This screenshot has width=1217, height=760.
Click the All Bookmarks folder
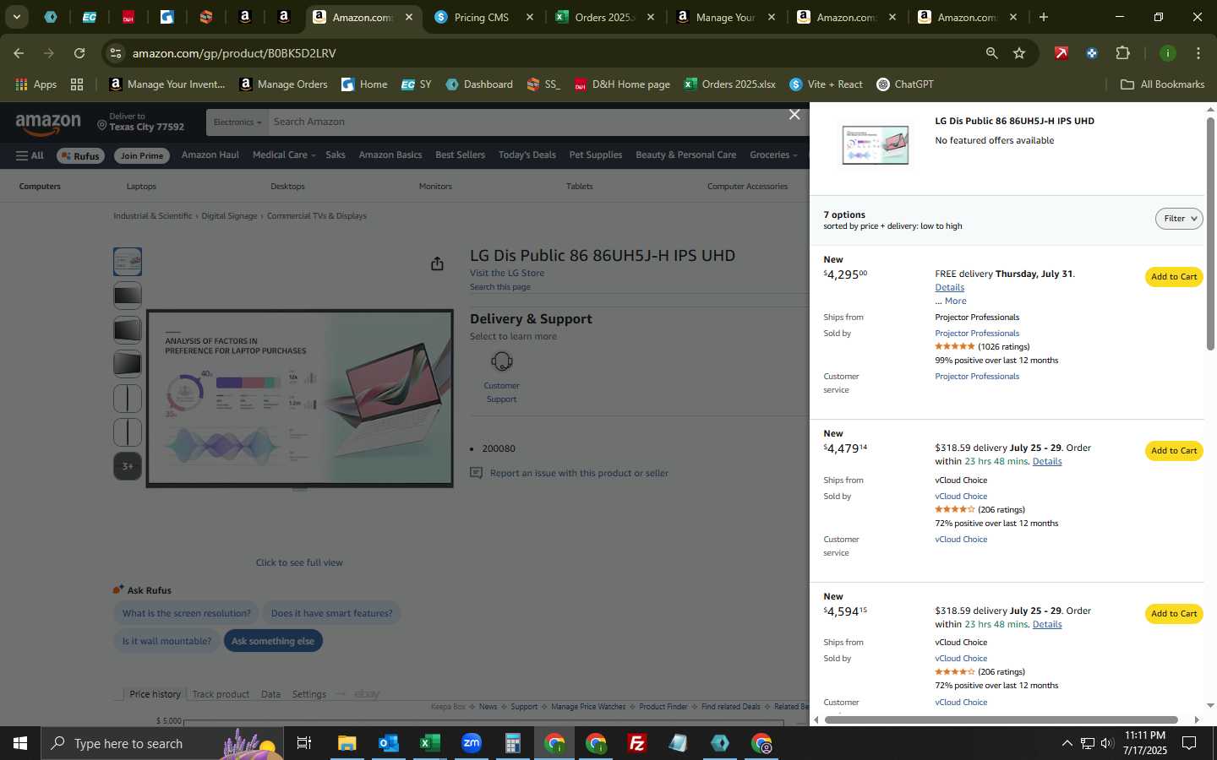pyautogui.click(x=1162, y=84)
